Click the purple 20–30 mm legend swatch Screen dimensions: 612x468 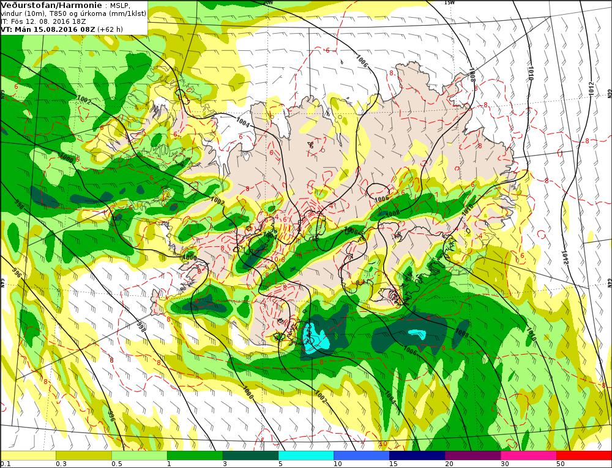coord(472,455)
